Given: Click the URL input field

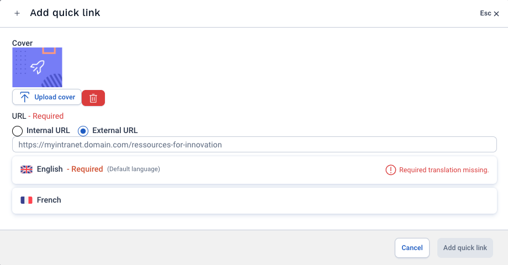Looking at the screenshot, I should click(x=255, y=145).
